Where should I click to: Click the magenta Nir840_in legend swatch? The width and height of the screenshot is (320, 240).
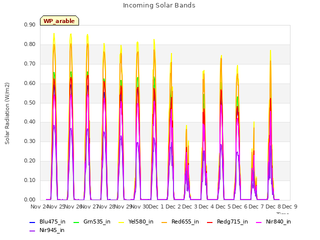(x=259, y=222)
